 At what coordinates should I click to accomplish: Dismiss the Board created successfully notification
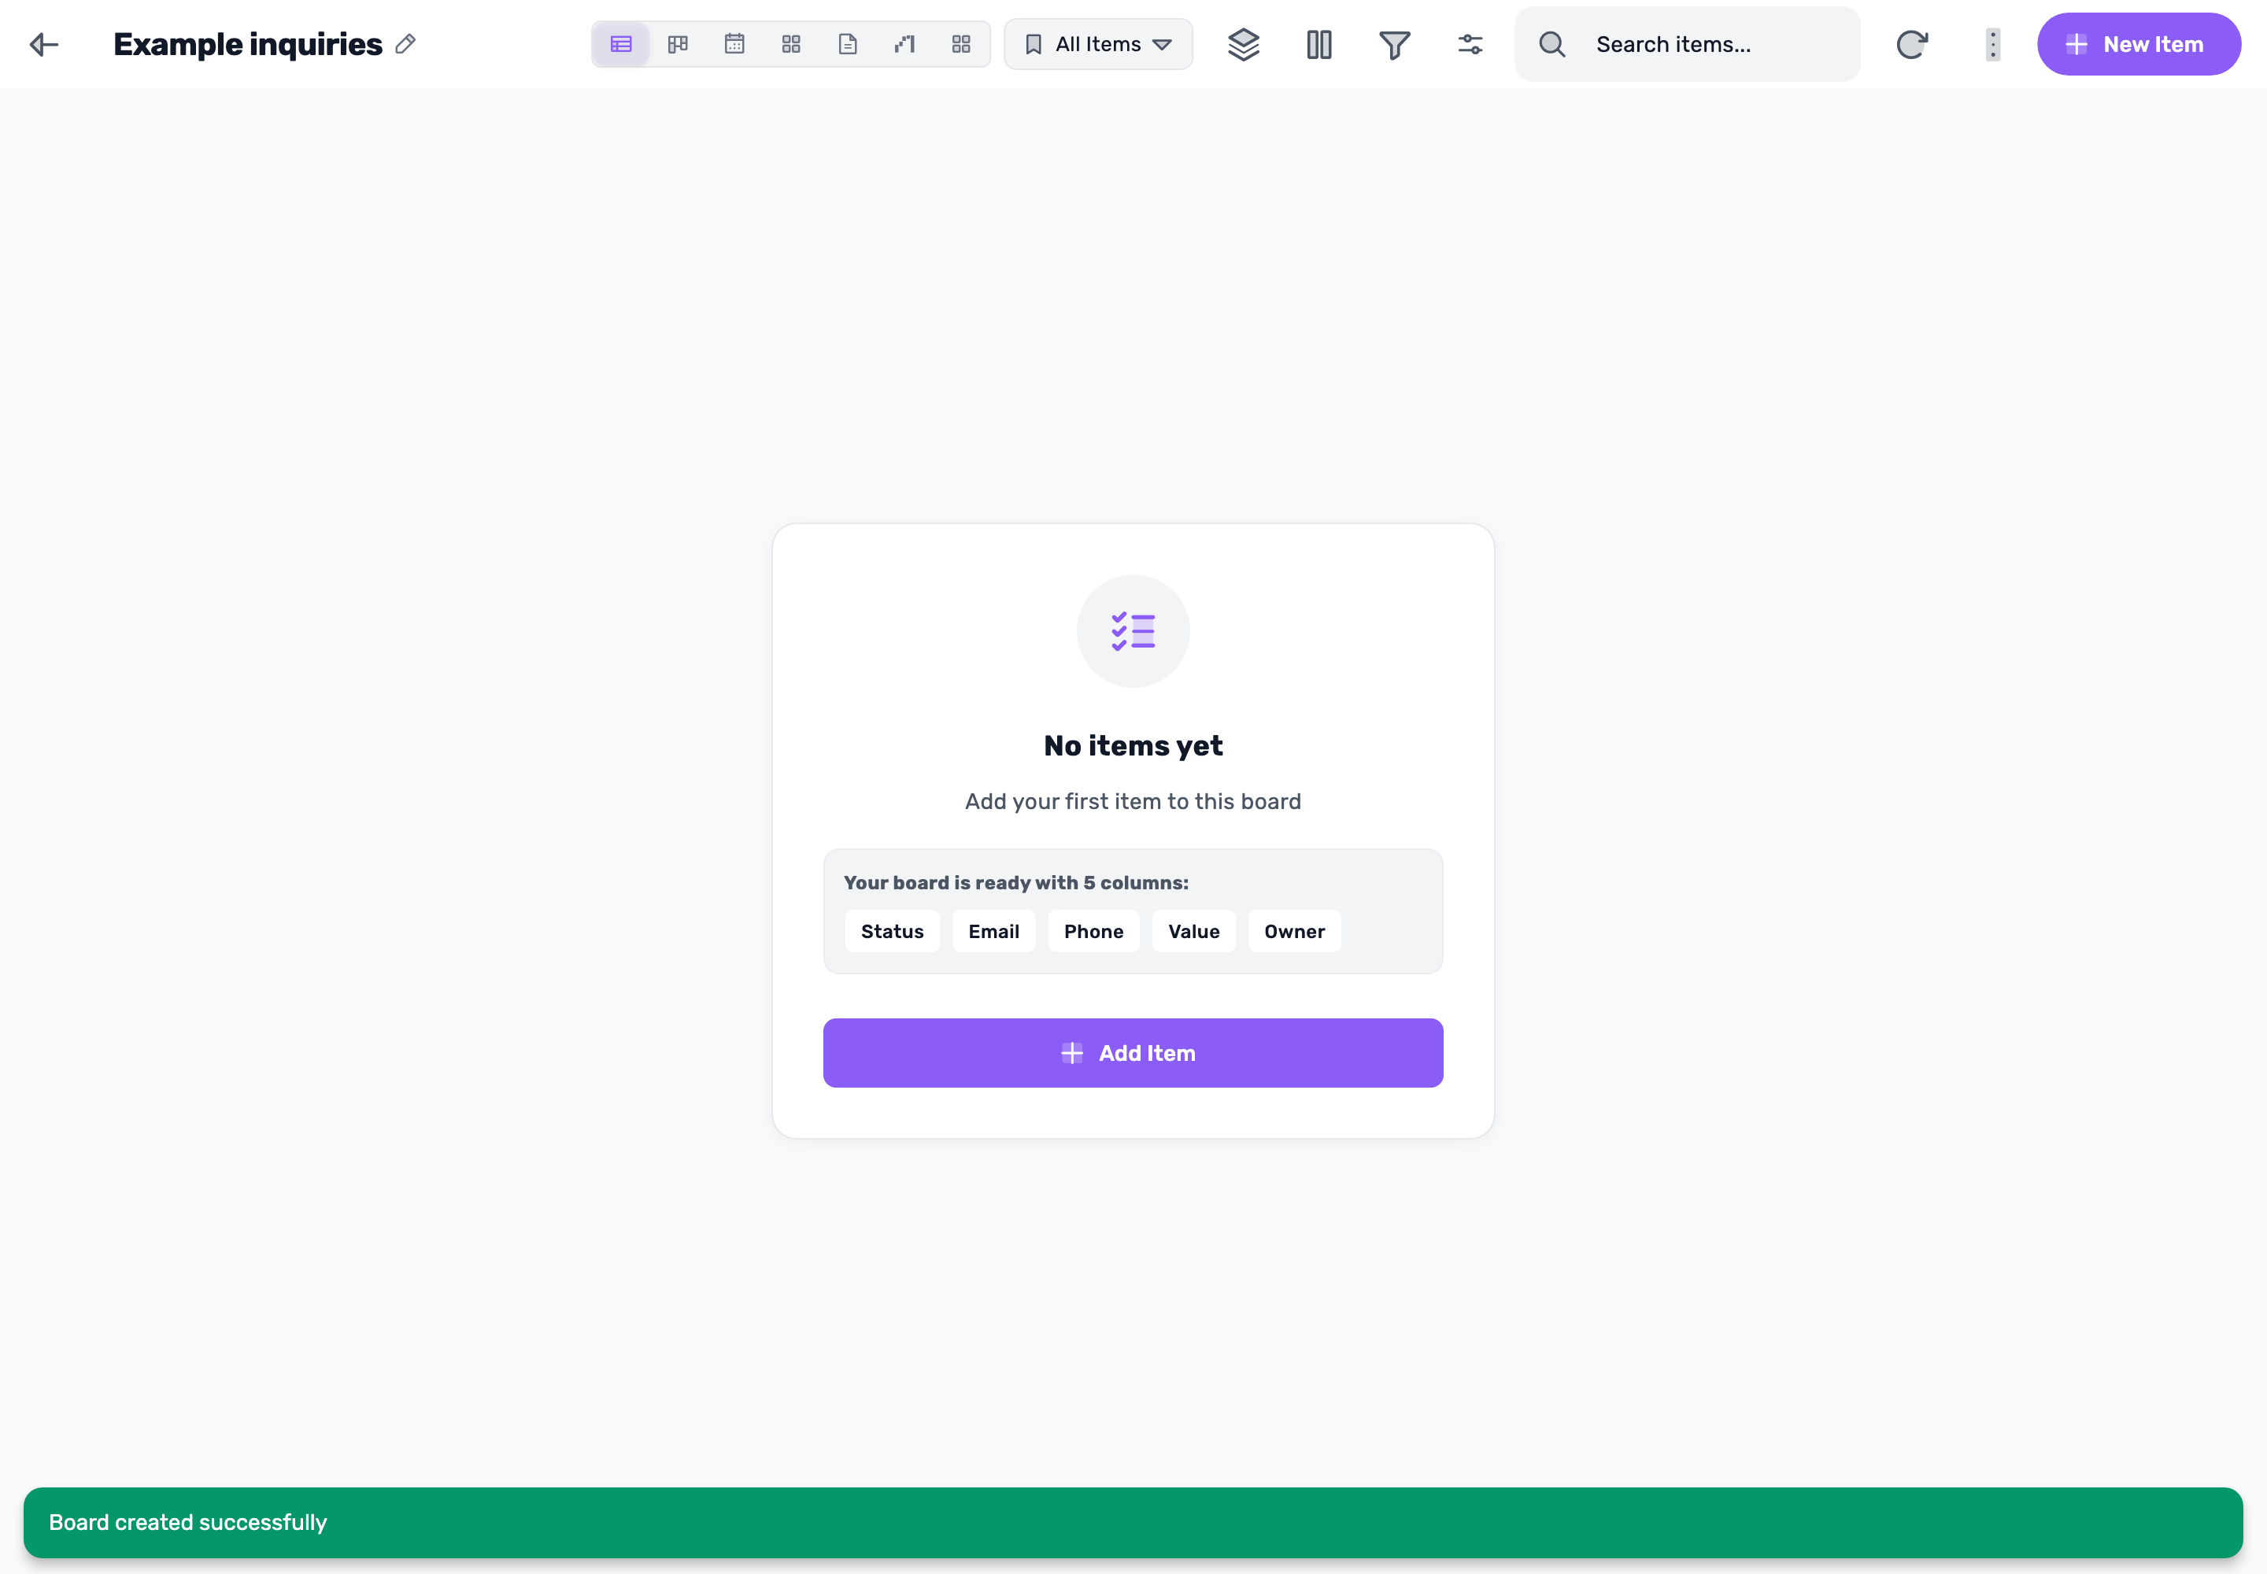coord(1133,1523)
